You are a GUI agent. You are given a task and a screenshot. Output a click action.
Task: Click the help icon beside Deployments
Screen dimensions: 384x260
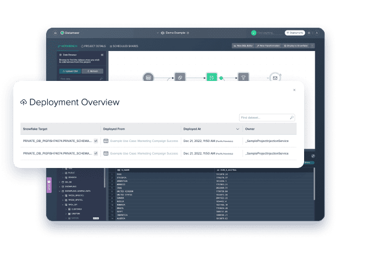(x=309, y=33)
